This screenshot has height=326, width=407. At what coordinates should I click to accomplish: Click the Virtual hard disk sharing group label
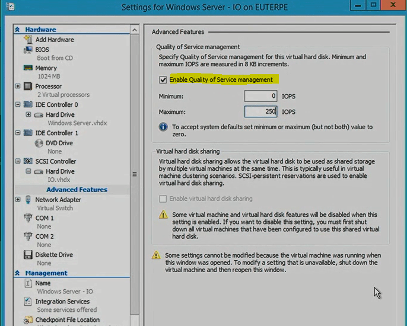tap(188, 151)
